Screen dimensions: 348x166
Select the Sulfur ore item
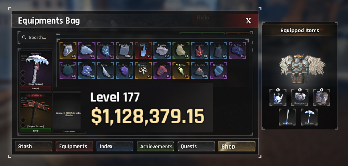coord(181,51)
